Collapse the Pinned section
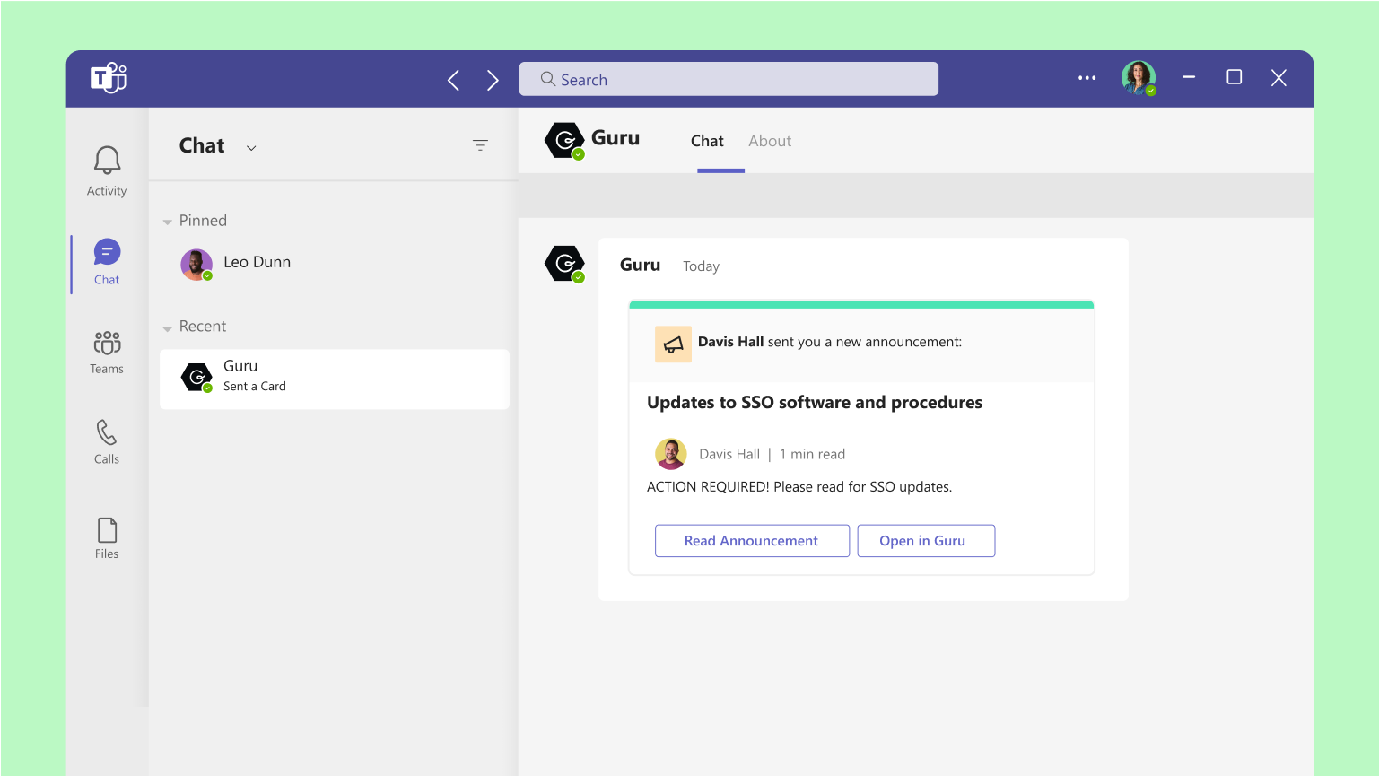The height and width of the screenshot is (776, 1379). click(x=167, y=222)
